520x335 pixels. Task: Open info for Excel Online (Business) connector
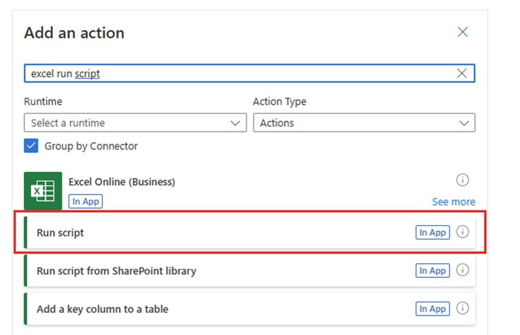(x=462, y=180)
